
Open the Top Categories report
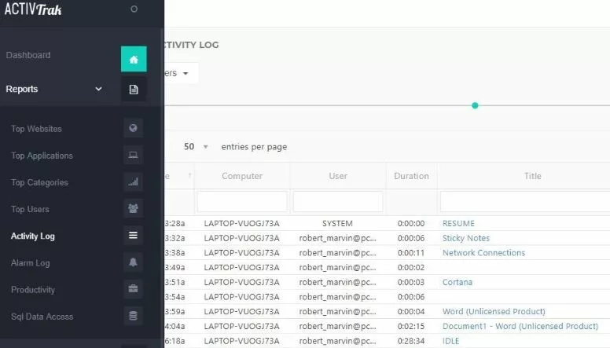[x=39, y=182]
